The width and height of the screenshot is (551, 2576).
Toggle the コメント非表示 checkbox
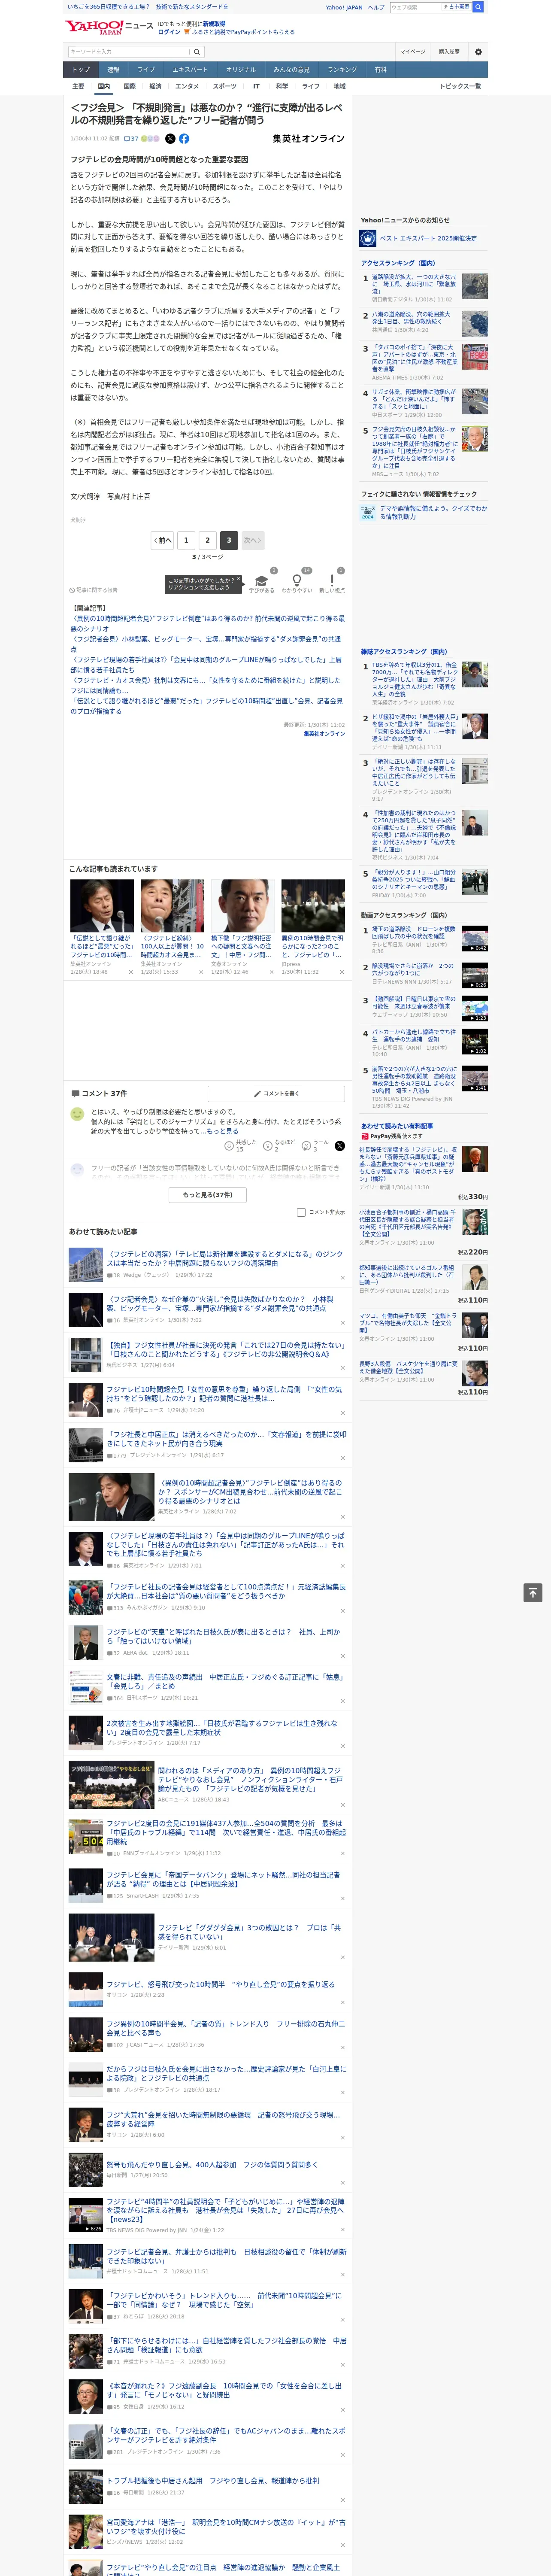pyautogui.click(x=301, y=1213)
